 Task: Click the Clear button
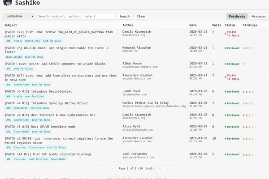(x=141, y=16)
